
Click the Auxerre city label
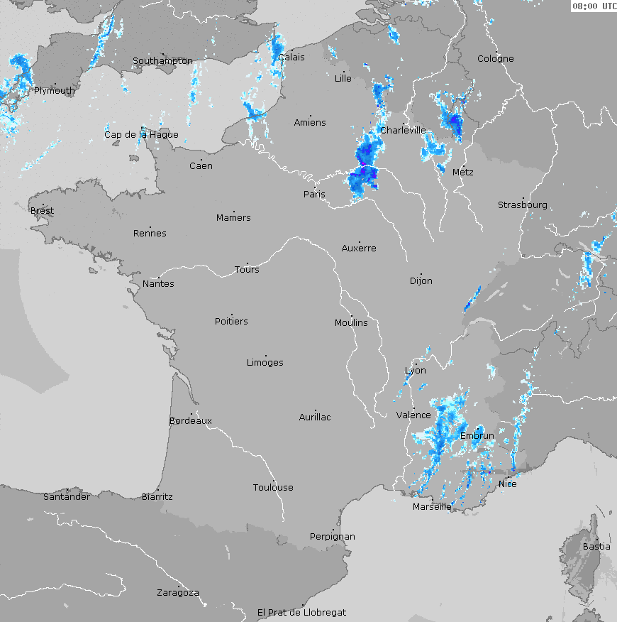359,249
